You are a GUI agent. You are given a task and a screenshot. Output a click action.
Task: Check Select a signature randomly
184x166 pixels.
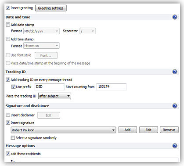pos(13,137)
